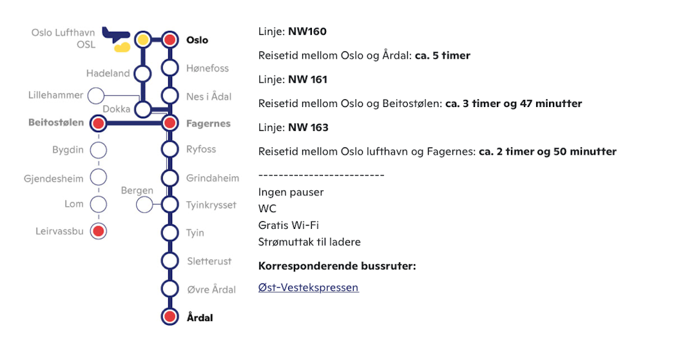
Task: Click the Hadeland stop circle
Action: tap(143, 73)
